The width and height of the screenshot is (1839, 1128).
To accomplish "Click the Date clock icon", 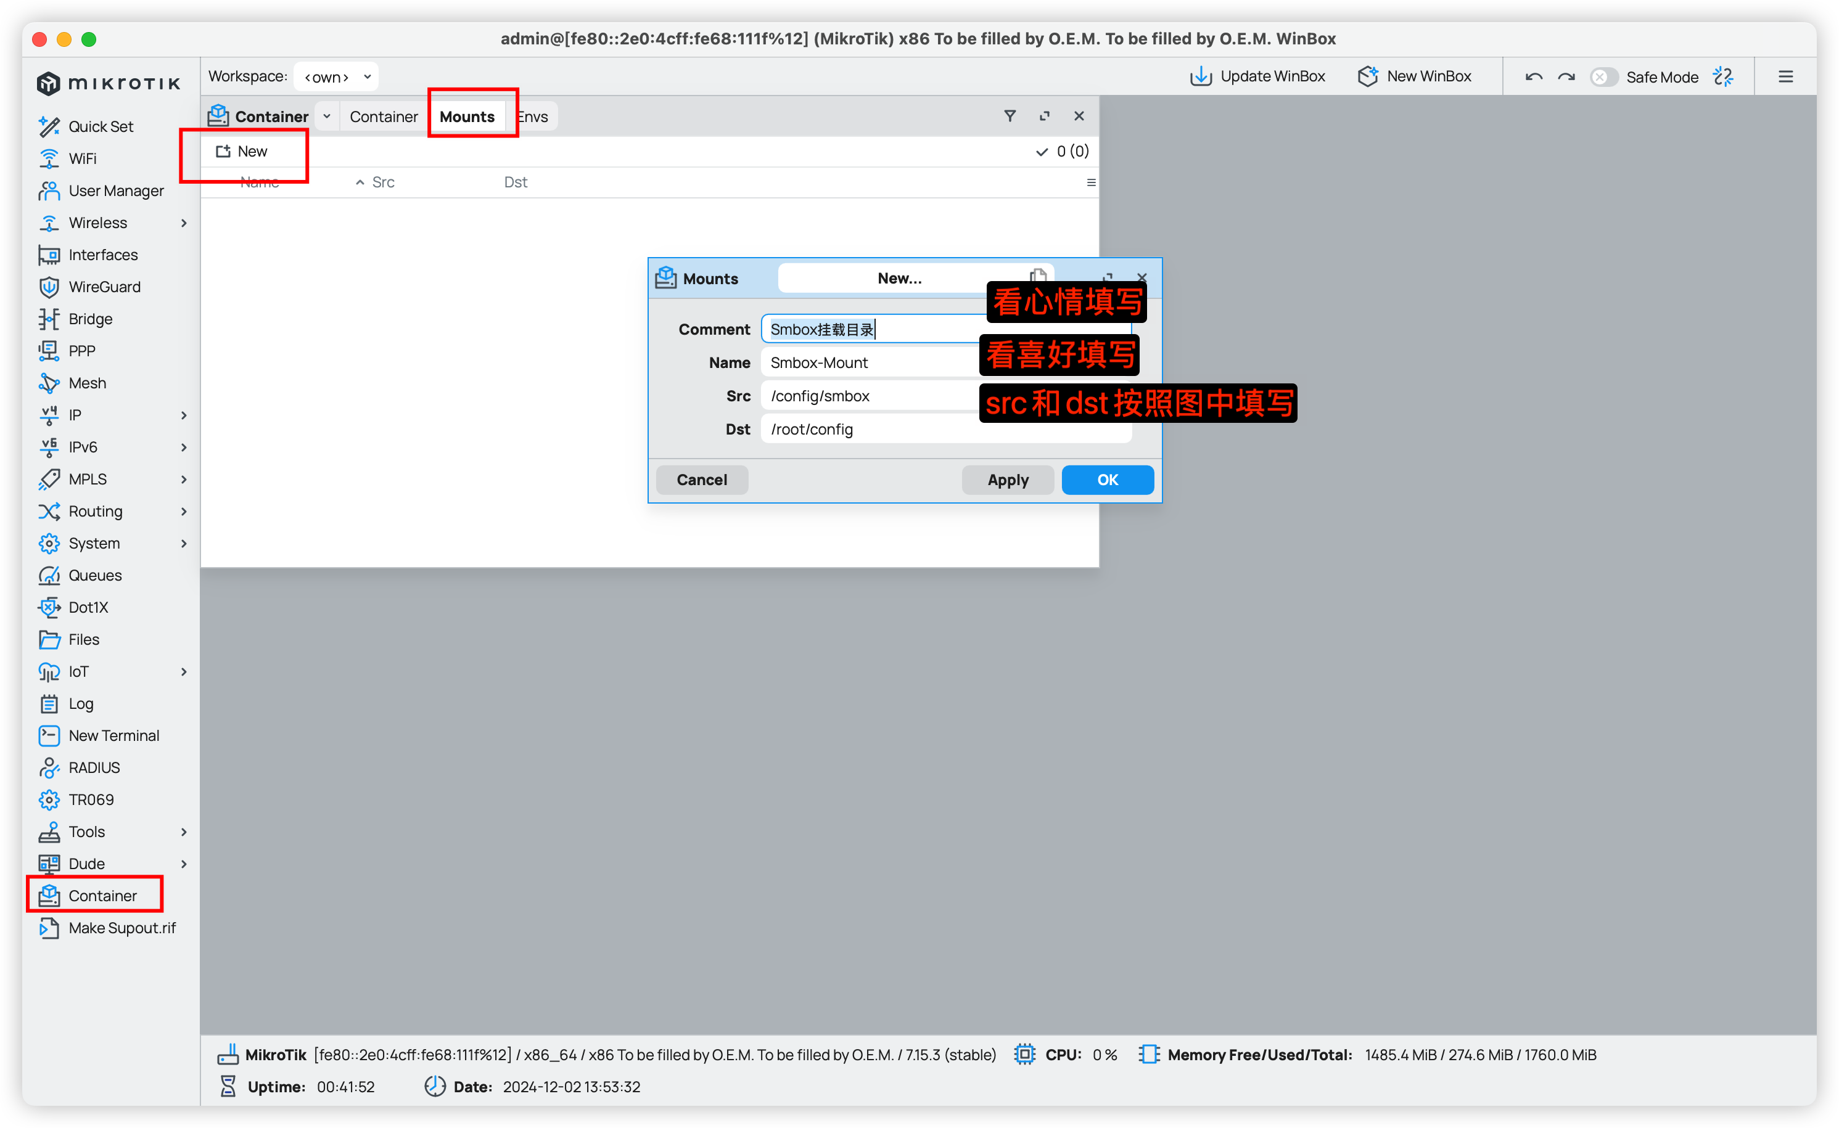I will tap(435, 1086).
